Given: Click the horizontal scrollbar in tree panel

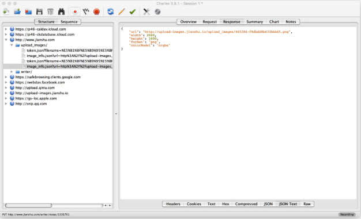Looking at the screenshot, I should point(54,205).
